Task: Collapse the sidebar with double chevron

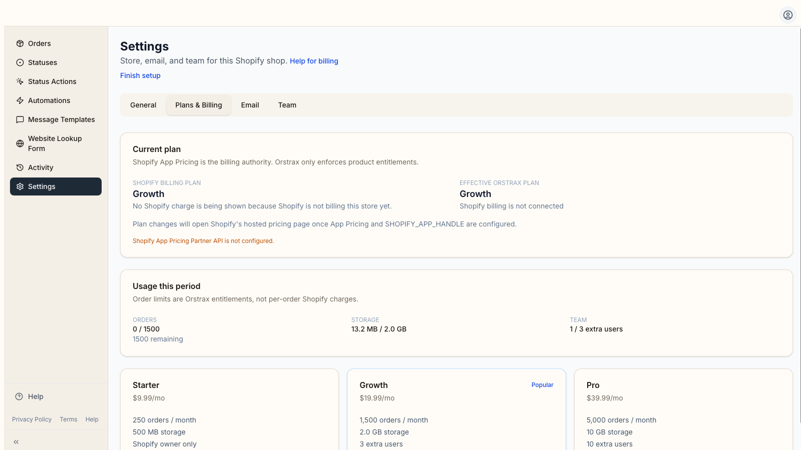Action: (x=16, y=442)
